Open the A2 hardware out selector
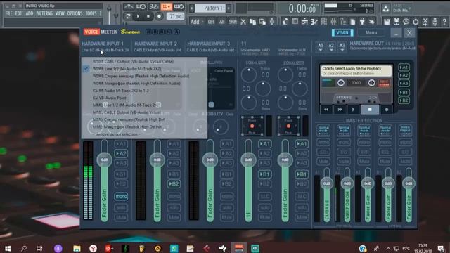 pos(331,47)
